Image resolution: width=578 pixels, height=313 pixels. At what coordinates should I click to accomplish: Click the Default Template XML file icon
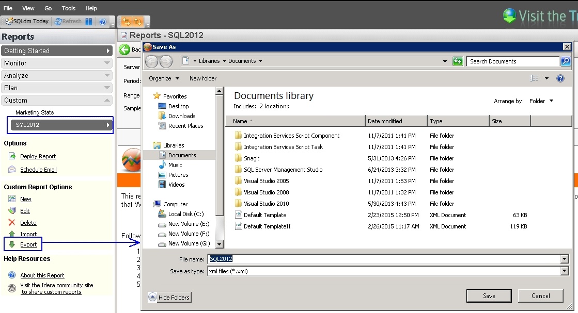pyautogui.click(x=238, y=215)
